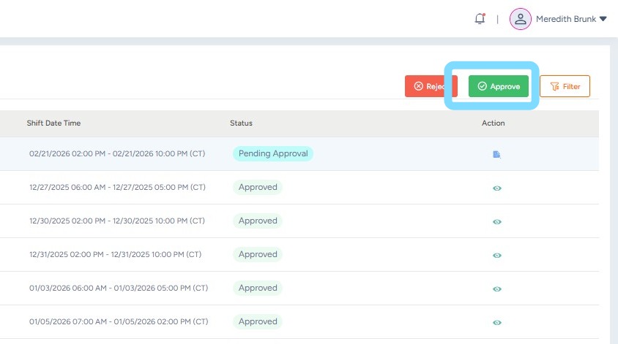This screenshot has width=618, height=344.
Task: Select the Pending Approval status badge
Action: coord(273,153)
